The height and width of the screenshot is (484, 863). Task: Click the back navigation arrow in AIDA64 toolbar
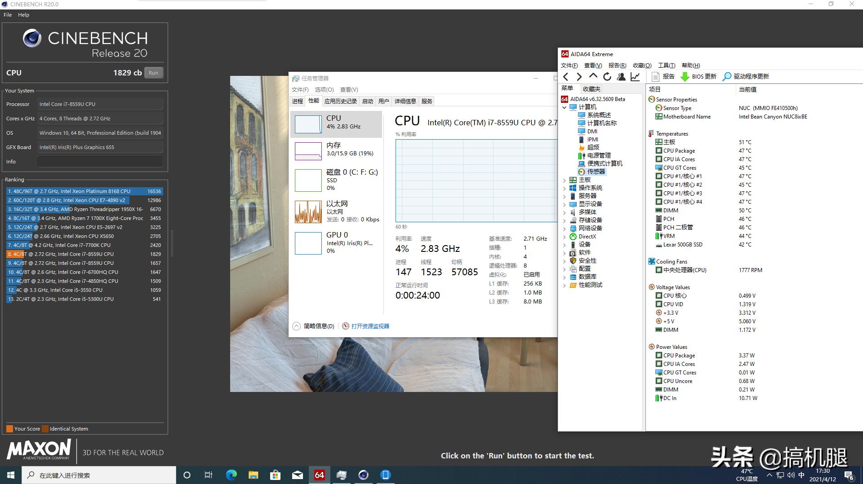(565, 76)
